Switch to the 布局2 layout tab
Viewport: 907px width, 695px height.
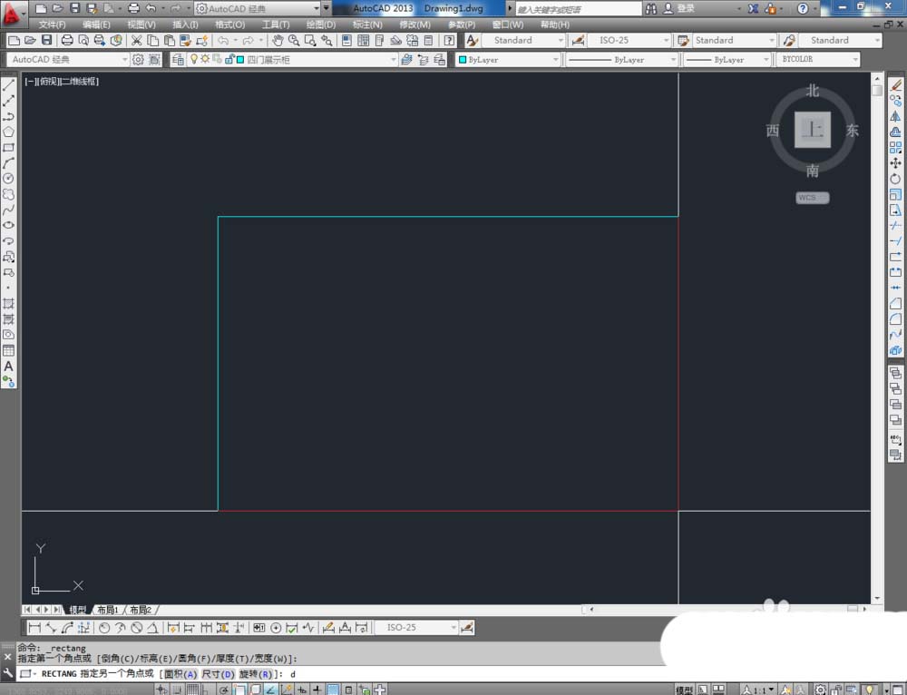coord(141,610)
